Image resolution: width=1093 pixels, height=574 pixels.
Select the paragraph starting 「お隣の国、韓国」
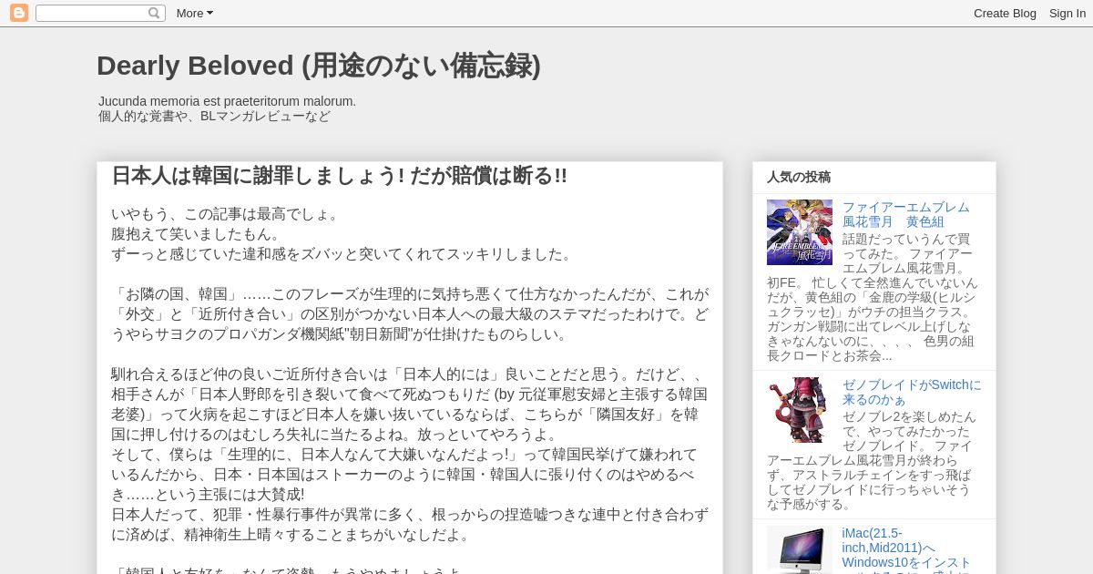pyautogui.click(x=410, y=314)
